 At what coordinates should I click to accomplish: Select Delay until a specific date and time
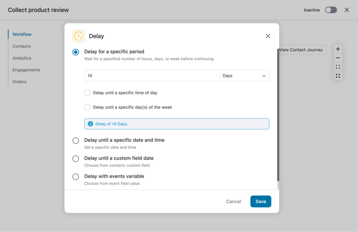pyautogui.click(x=76, y=140)
